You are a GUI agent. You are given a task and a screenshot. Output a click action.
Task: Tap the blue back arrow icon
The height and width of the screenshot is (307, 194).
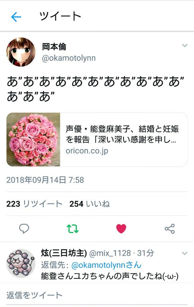16,17
